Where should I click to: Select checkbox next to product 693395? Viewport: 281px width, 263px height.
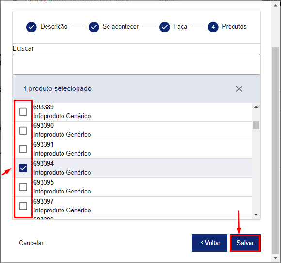(x=23, y=187)
